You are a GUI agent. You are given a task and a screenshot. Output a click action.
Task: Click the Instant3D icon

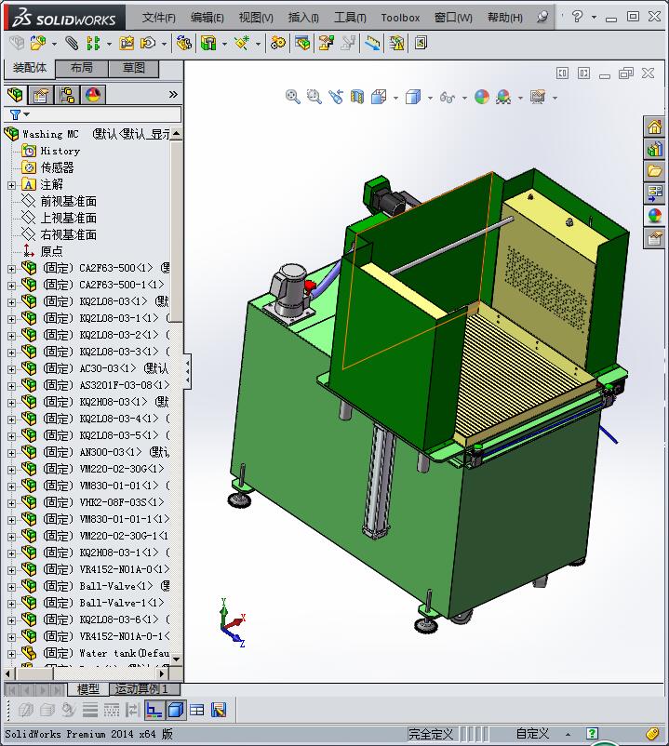point(372,44)
